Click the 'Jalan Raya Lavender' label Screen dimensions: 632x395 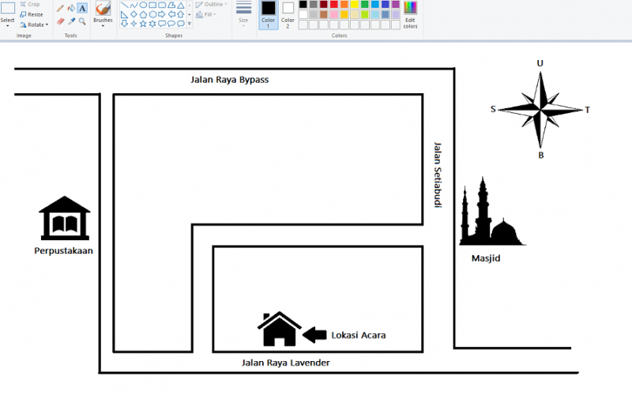(x=285, y=363)
